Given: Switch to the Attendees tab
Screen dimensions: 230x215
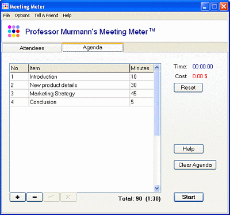Looking at the screenshot, I should [x=32, y=48].
